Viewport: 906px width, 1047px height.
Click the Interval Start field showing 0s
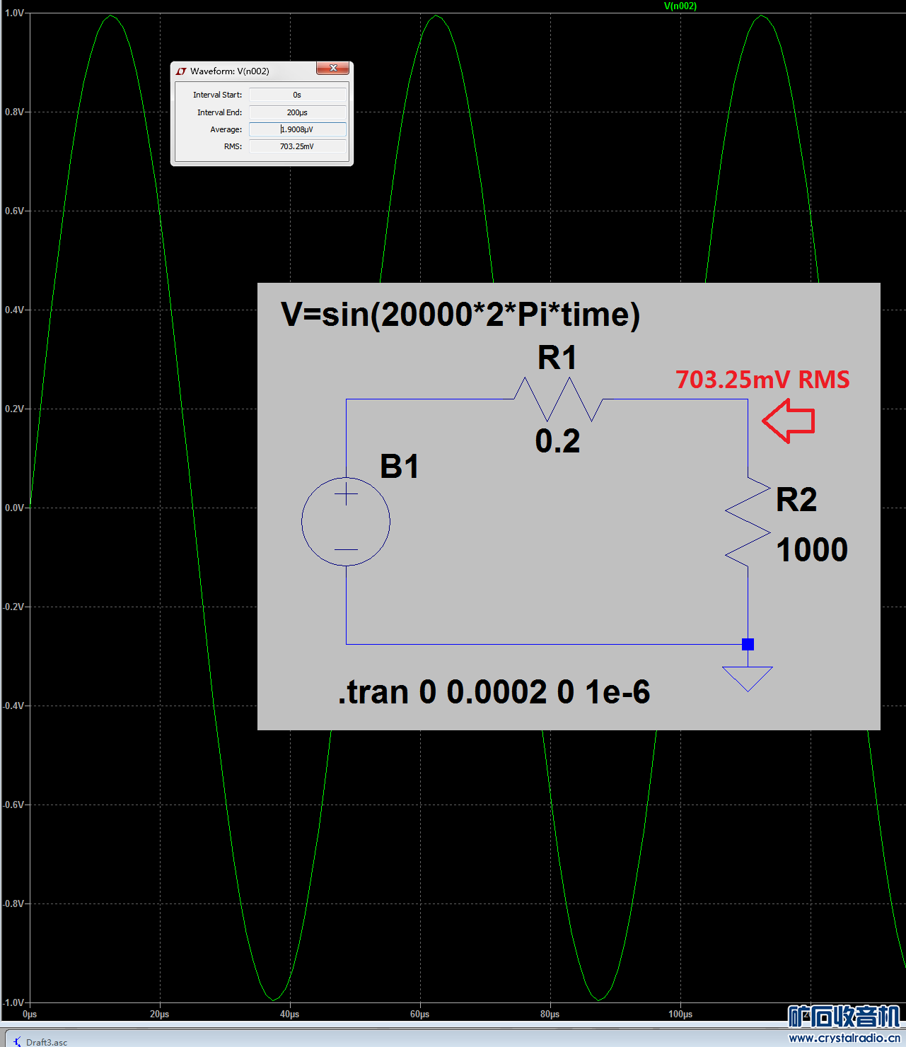(297, 95)
